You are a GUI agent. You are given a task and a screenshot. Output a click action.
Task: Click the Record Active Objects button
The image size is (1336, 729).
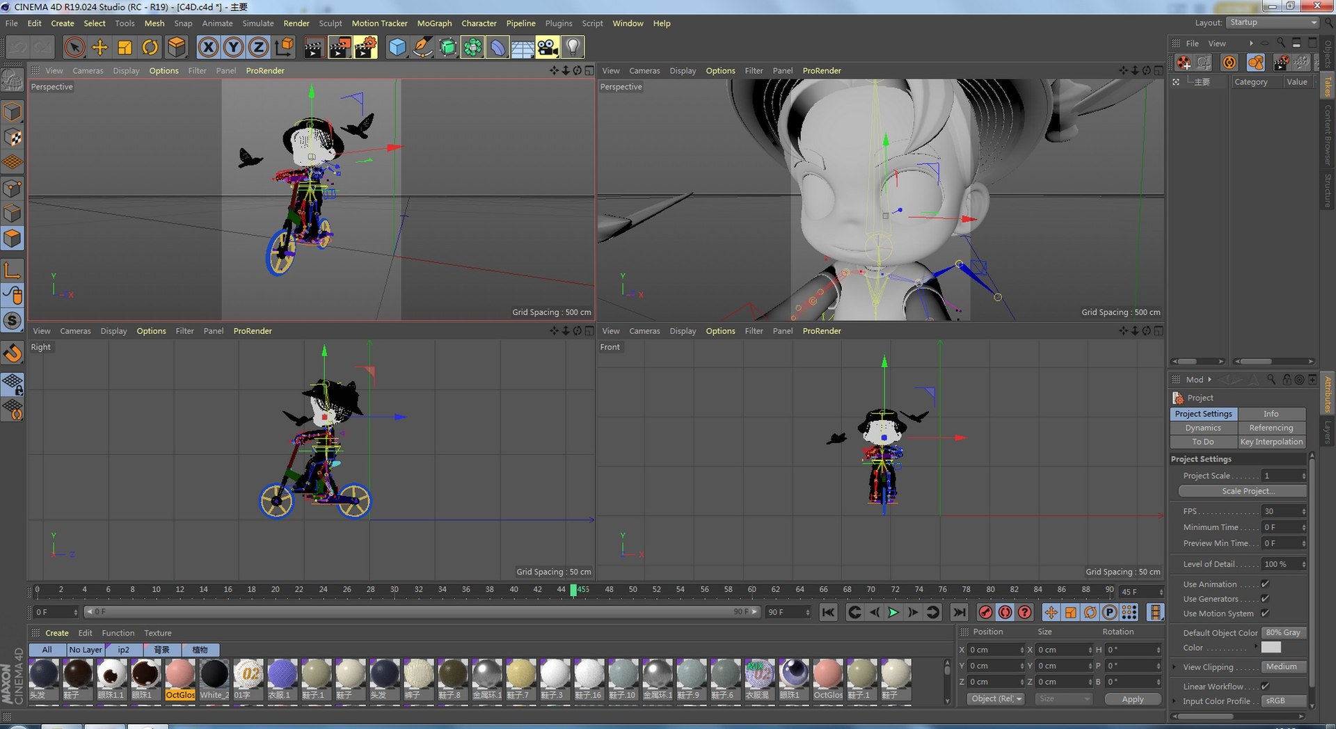click(x=985, y=612)
